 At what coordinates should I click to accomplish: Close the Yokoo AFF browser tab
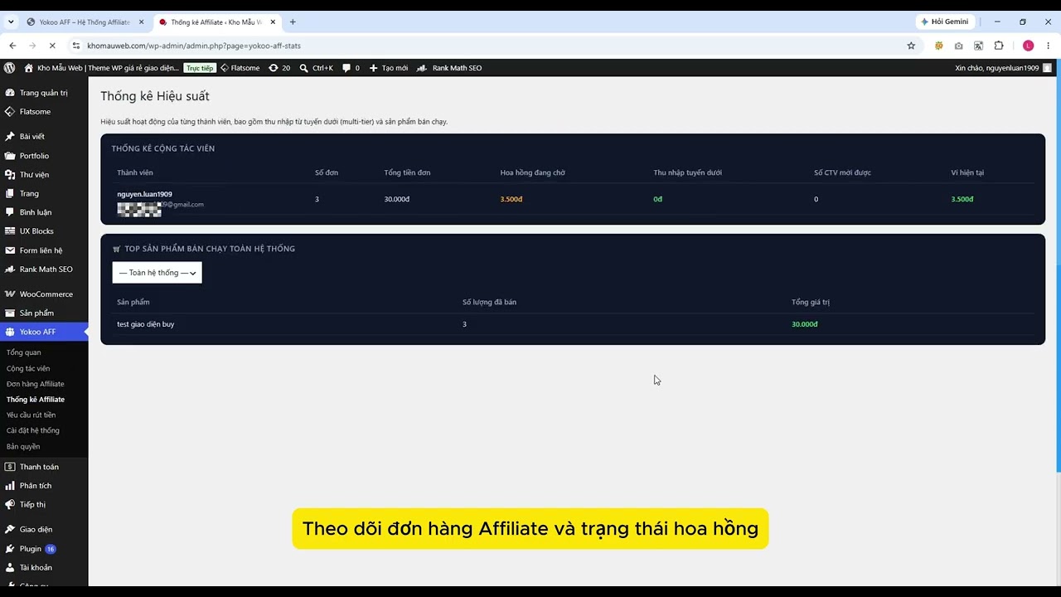(141, 22)
